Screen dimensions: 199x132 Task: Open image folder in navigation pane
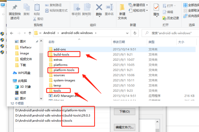point(22,53)
